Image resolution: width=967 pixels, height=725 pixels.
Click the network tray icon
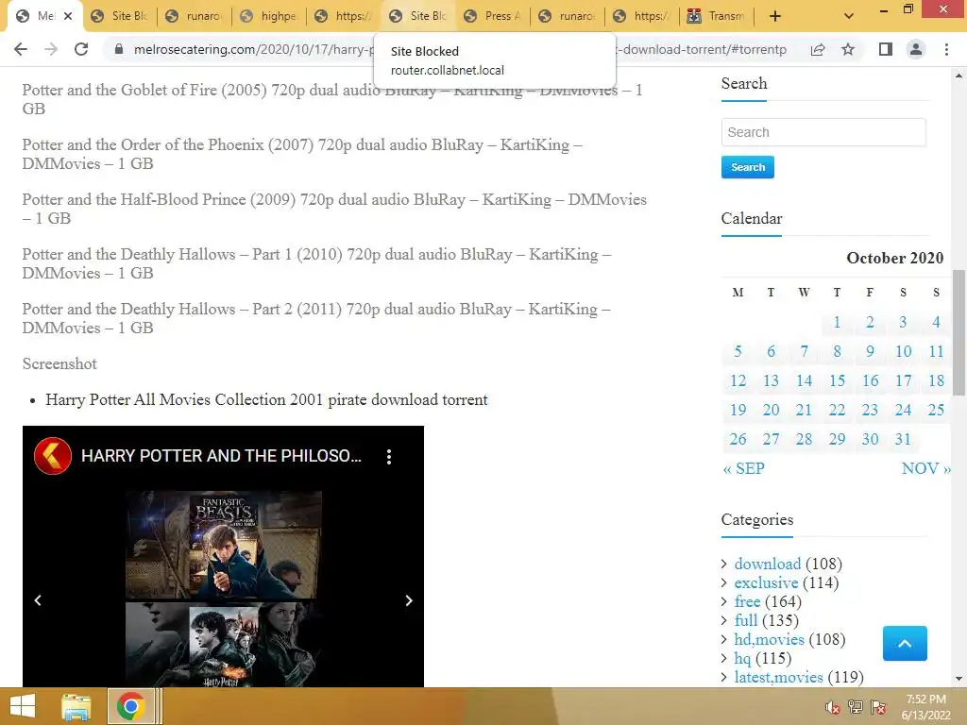coord(856,707)
